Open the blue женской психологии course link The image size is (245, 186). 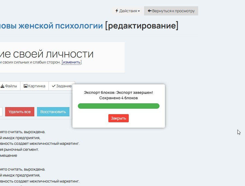tap(51, 26)
